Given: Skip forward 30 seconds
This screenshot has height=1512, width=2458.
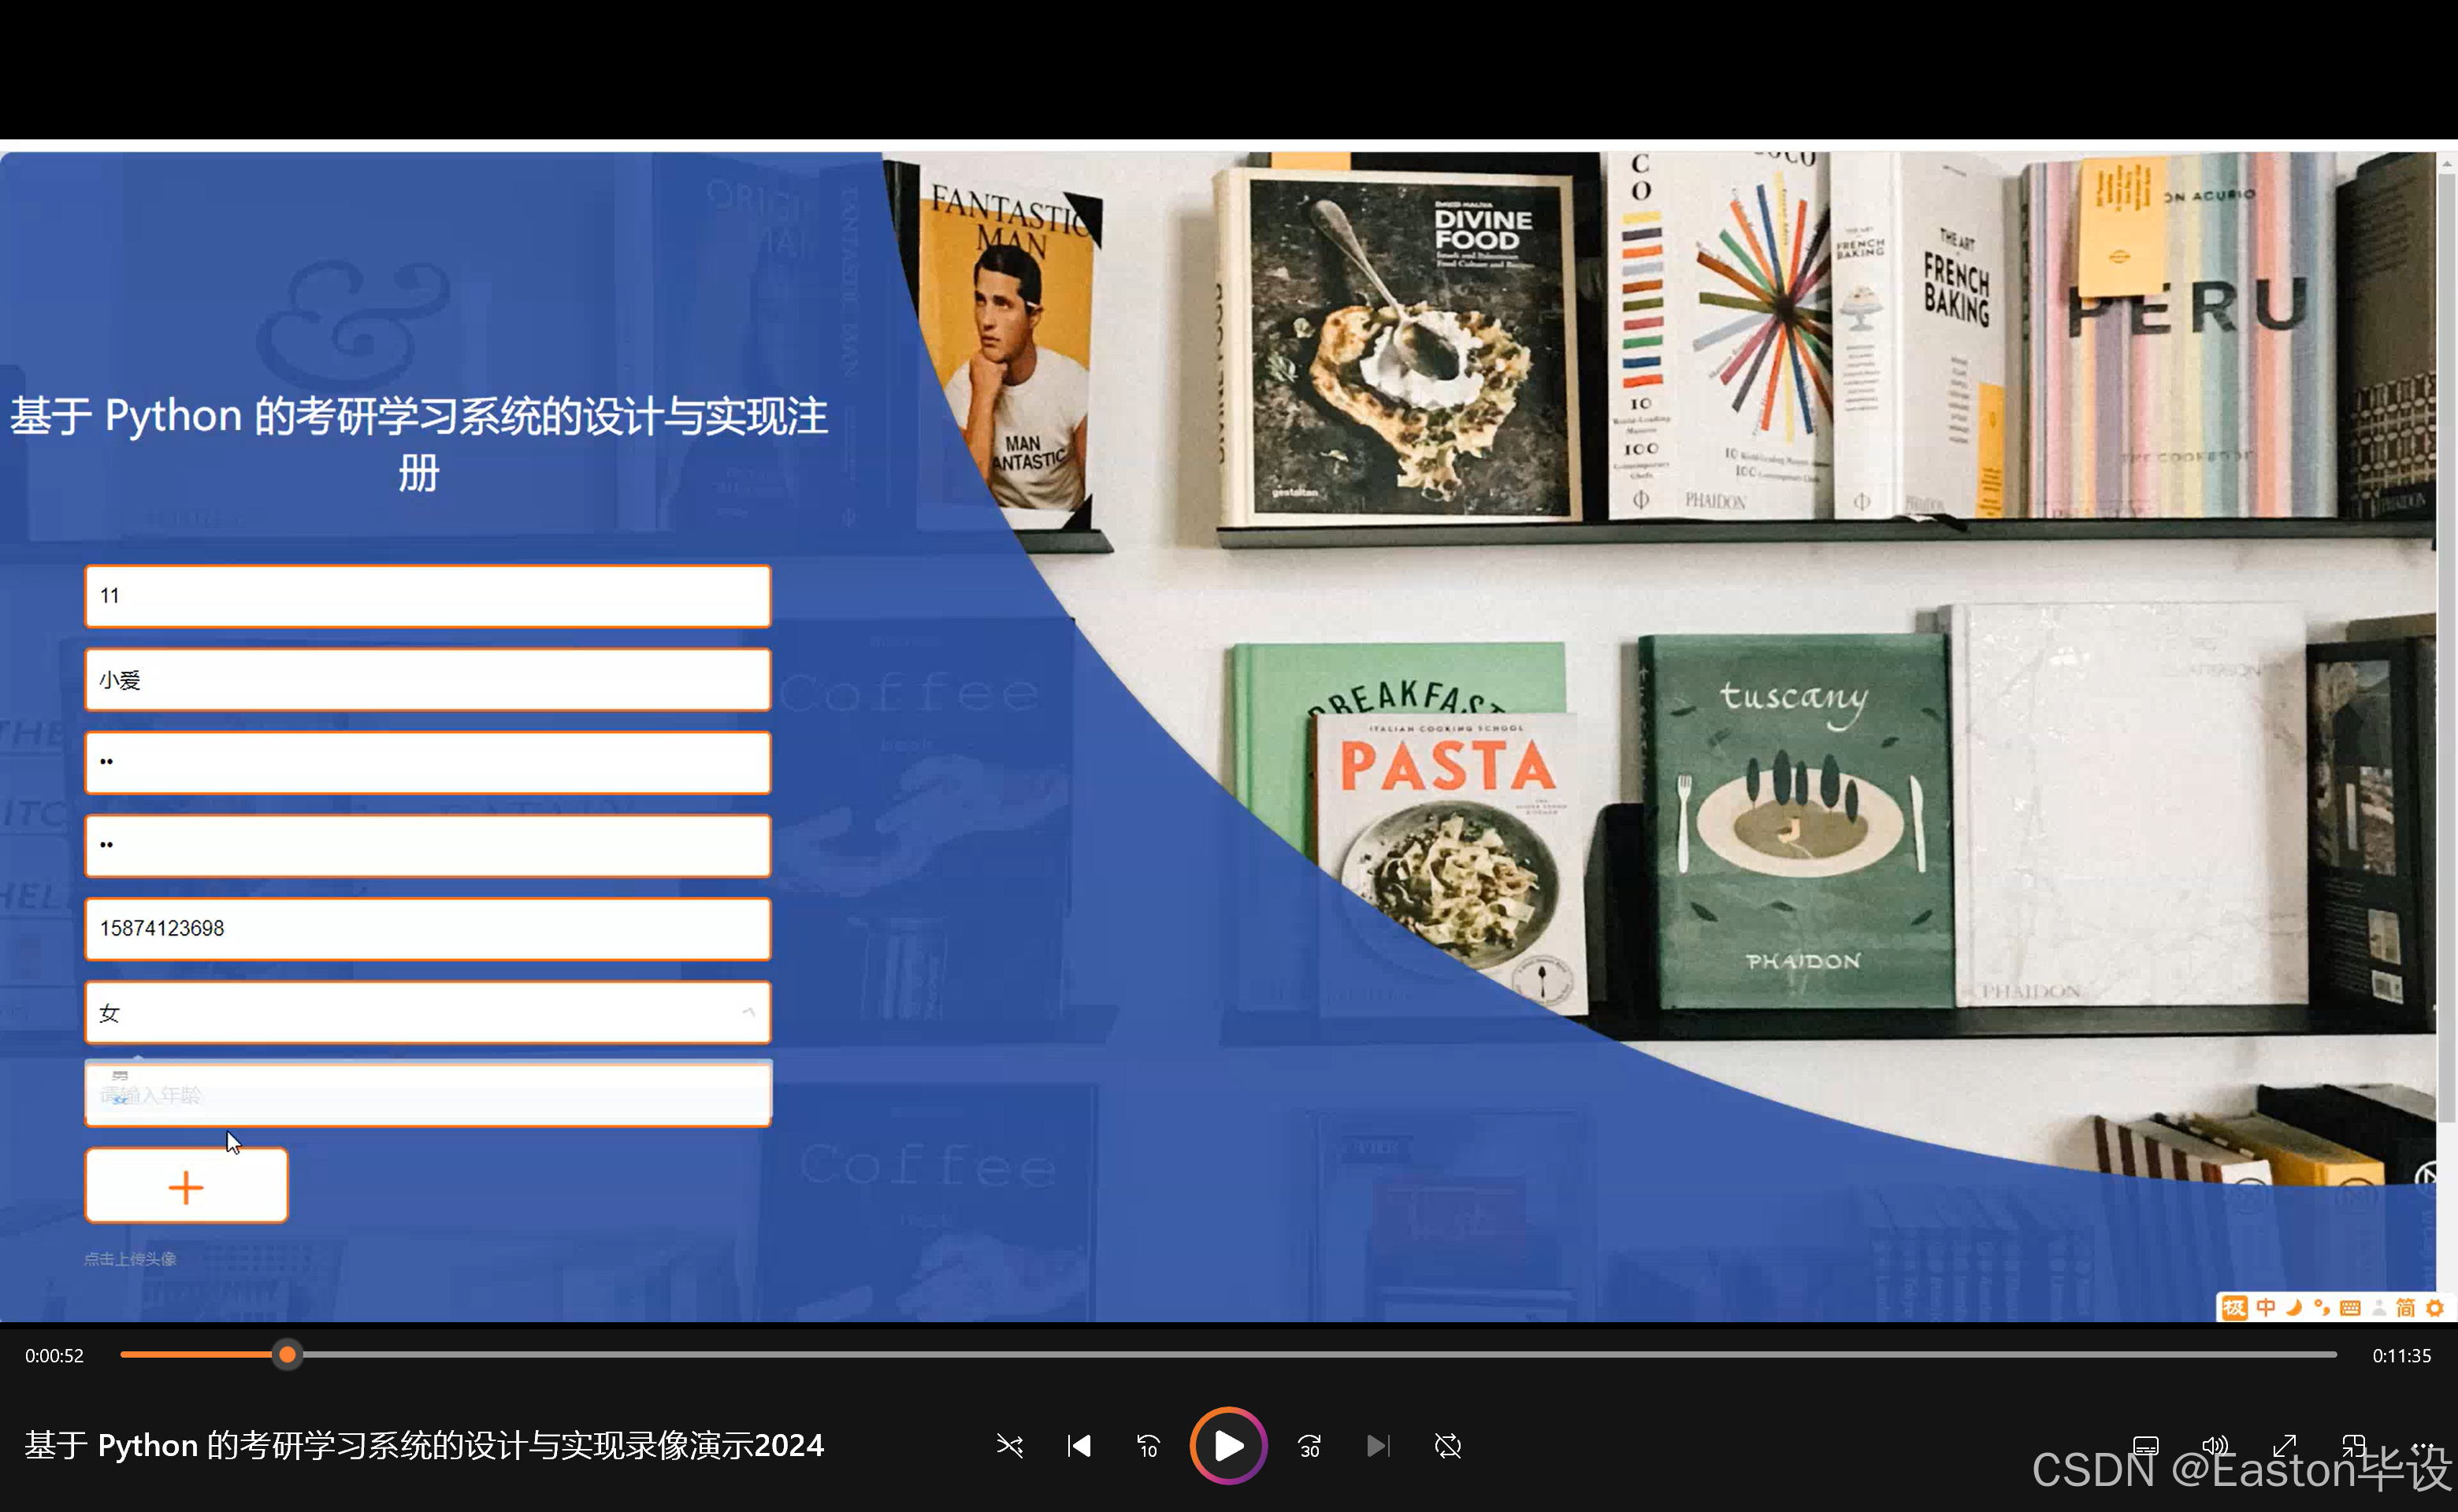Looking at the screenshot, I should click(1309, 1446).
